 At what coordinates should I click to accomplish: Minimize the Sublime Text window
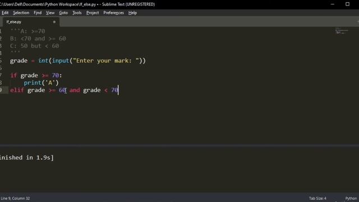click(333, 4)
